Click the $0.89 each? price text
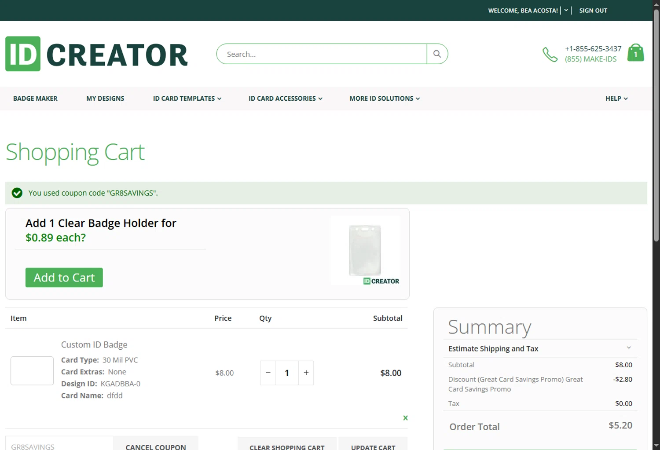The height and width of the screenshot is (450, 660). pos(55,238)
